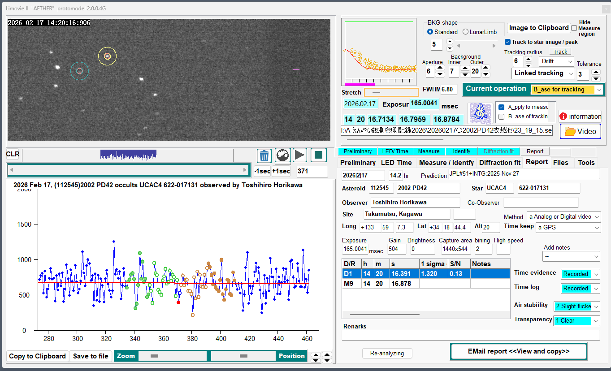The height and width of the screenshot is (371, 611).
Task: Click the CLR button
Action: (13, 155)
